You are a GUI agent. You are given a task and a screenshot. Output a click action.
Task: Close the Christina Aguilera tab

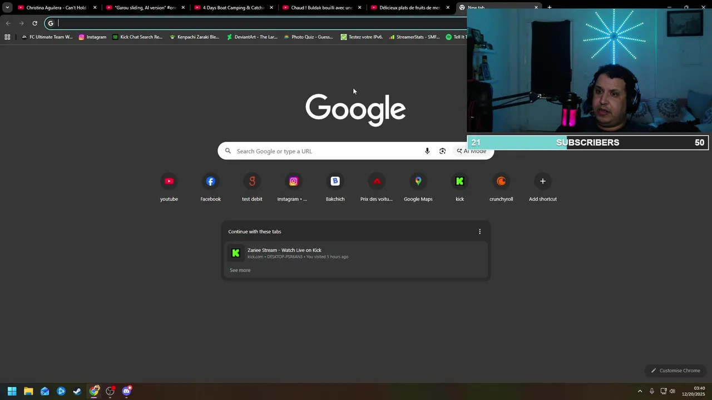[x=95, y=8]
